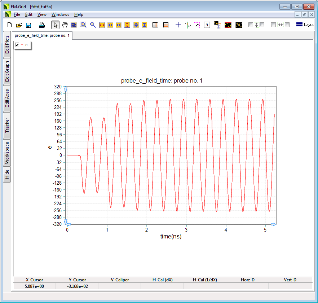Click the Zoom In magnifier tool

[83, 25]
